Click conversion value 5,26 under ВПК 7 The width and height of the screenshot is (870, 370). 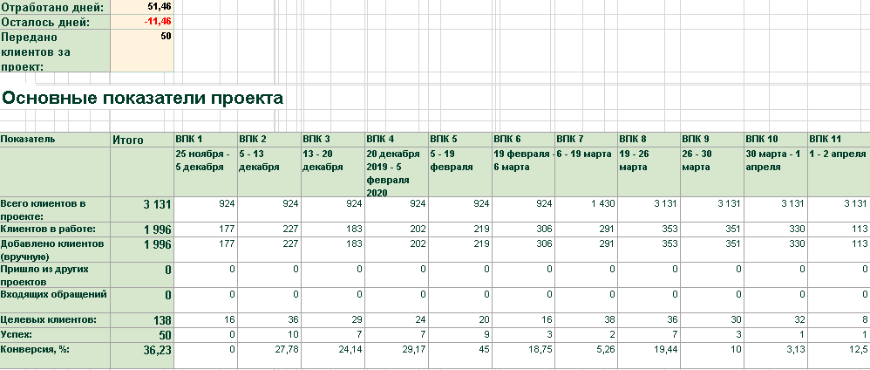586,355
